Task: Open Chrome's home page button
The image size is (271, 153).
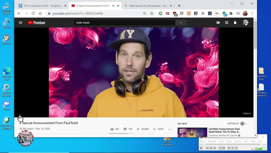Action: 40,13
